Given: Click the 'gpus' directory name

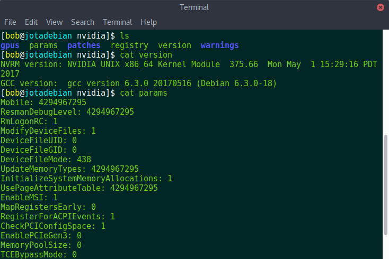Looking at the screenshot, I should [x=10, y=45].
